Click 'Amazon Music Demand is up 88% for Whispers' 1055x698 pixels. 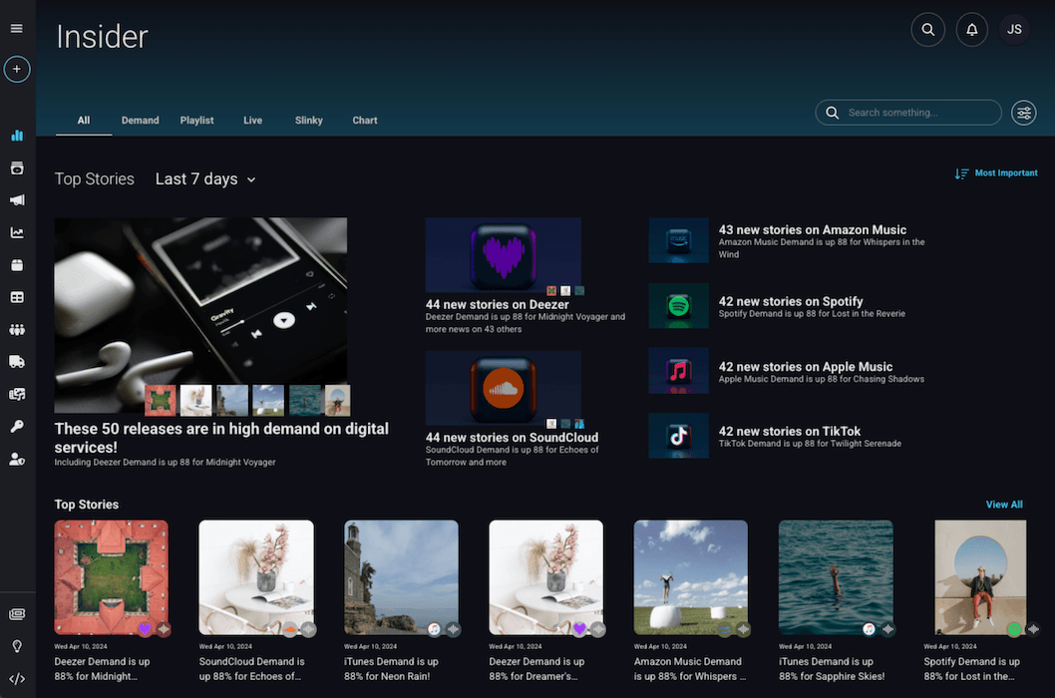[x=690, y=669]
